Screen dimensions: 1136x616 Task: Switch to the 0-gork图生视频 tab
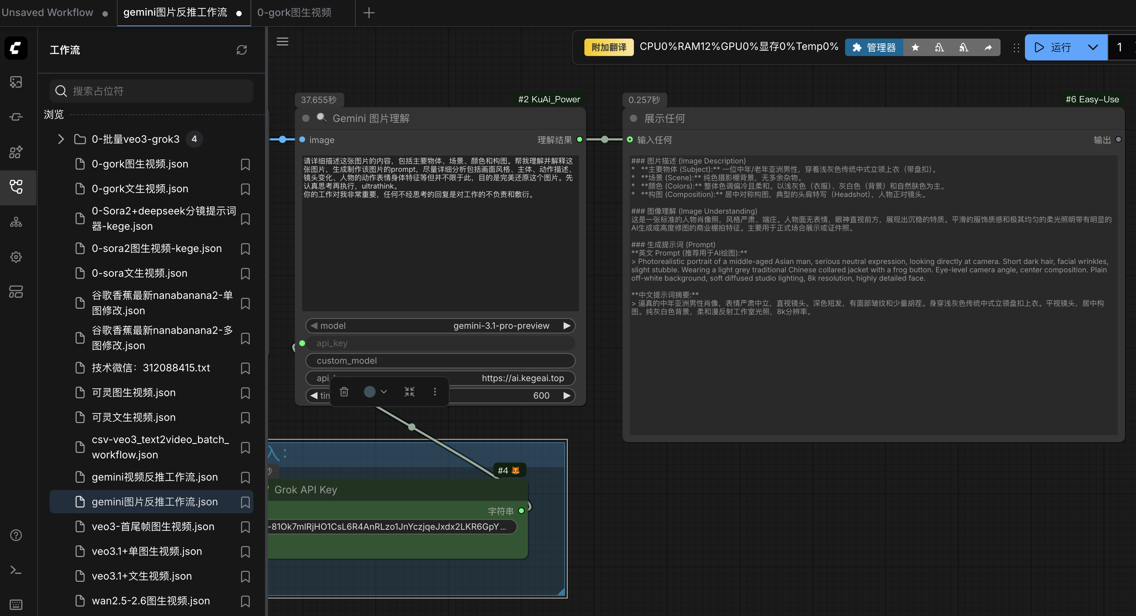click(294, 12)
